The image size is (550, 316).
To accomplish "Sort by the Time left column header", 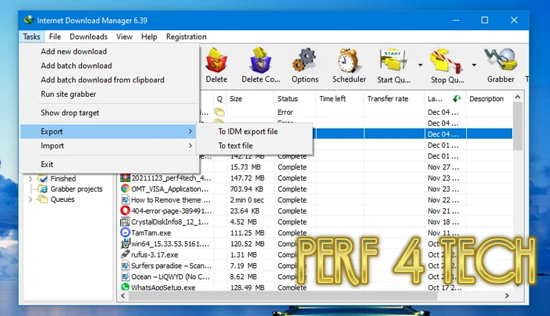I will click(x=340, y=99).
